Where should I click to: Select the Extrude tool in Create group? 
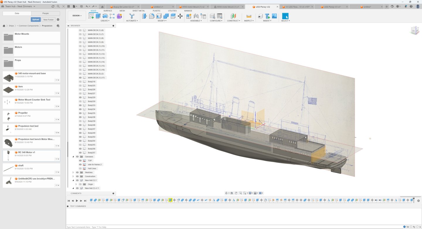(x=98, y=16)
